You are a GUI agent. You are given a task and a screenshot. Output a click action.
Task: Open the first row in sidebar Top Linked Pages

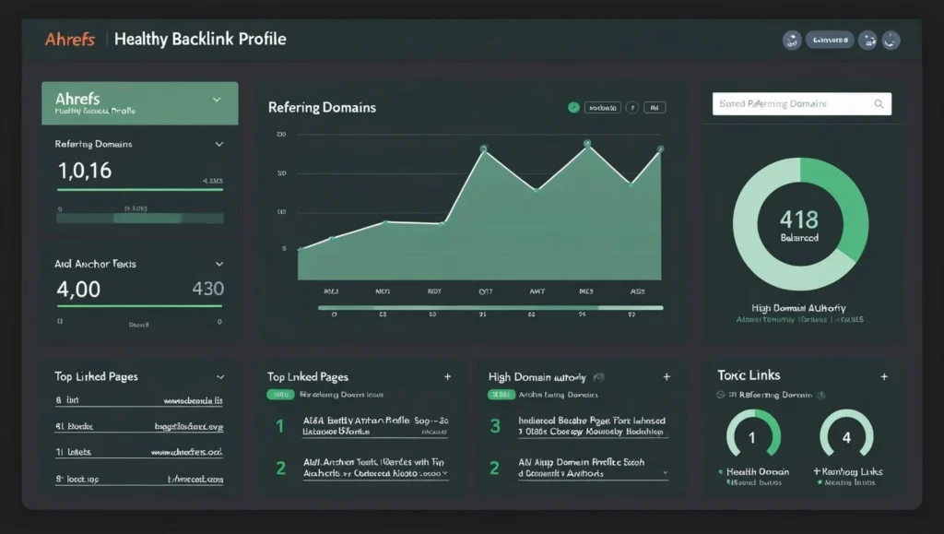(x=139, y=400)
